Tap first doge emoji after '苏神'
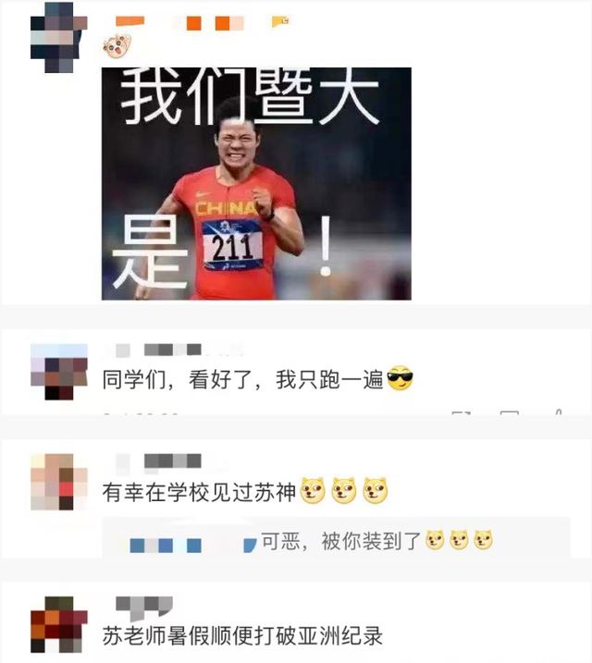Screen dimensions: 592x663 tap(313, 491)
